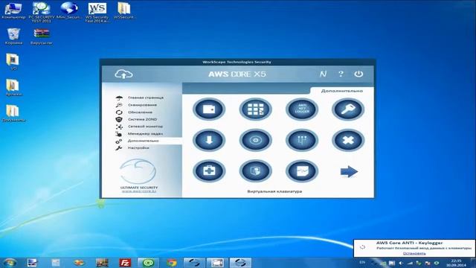The height and width of the screenshot is (268, 476).
Task: Click the download arrow round button
Action: [209, 140]
